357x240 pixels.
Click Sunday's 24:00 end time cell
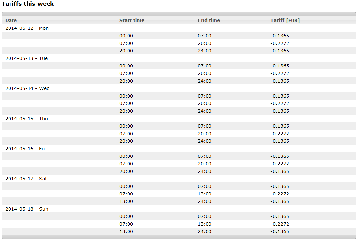pyautogui.click(x=205, y=231)
